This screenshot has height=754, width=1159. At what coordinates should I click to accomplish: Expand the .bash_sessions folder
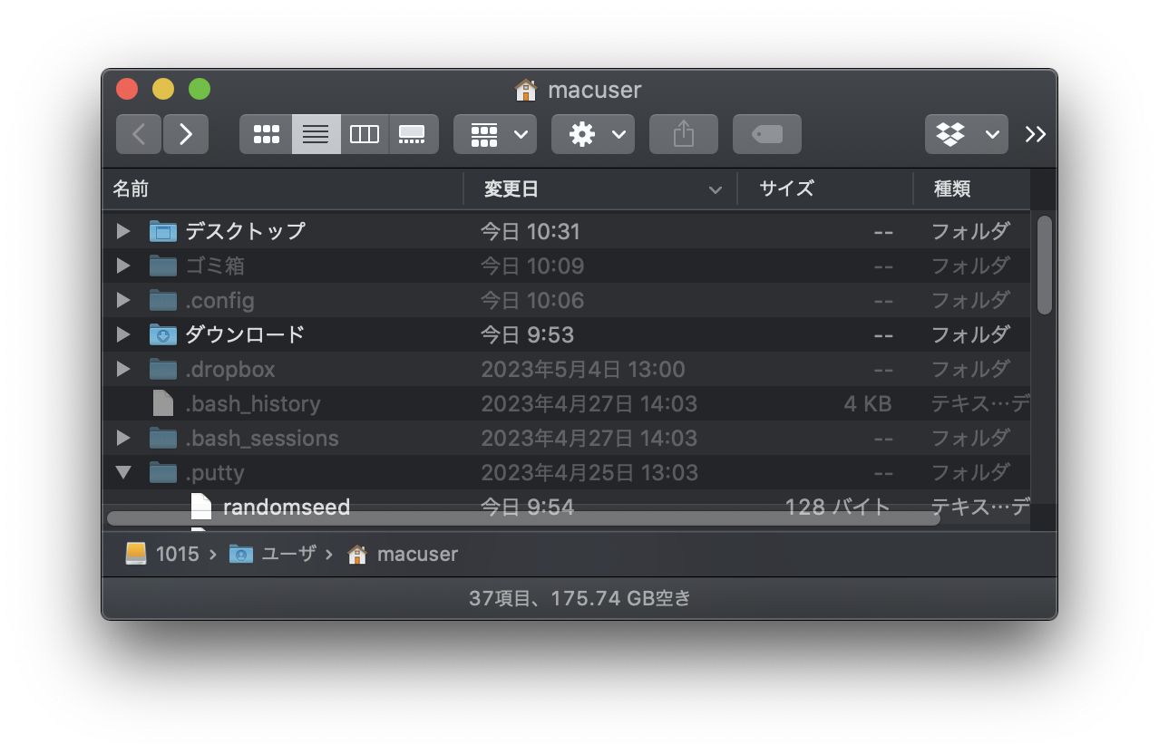pos(123,438)
